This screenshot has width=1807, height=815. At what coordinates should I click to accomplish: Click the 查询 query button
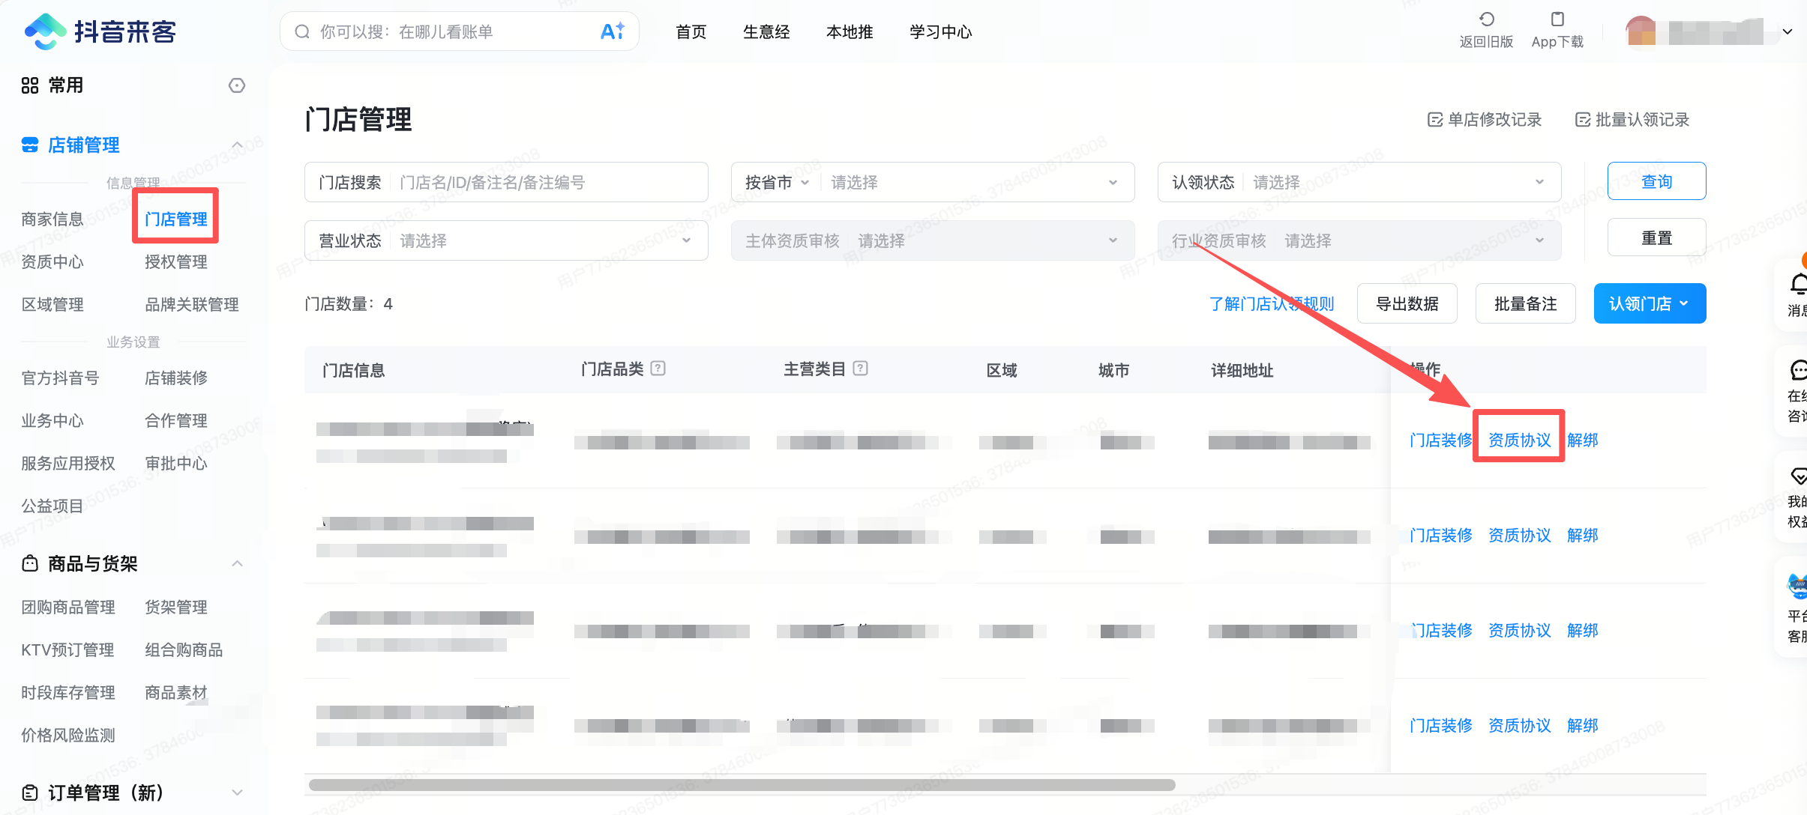[x=1656, y=181]
